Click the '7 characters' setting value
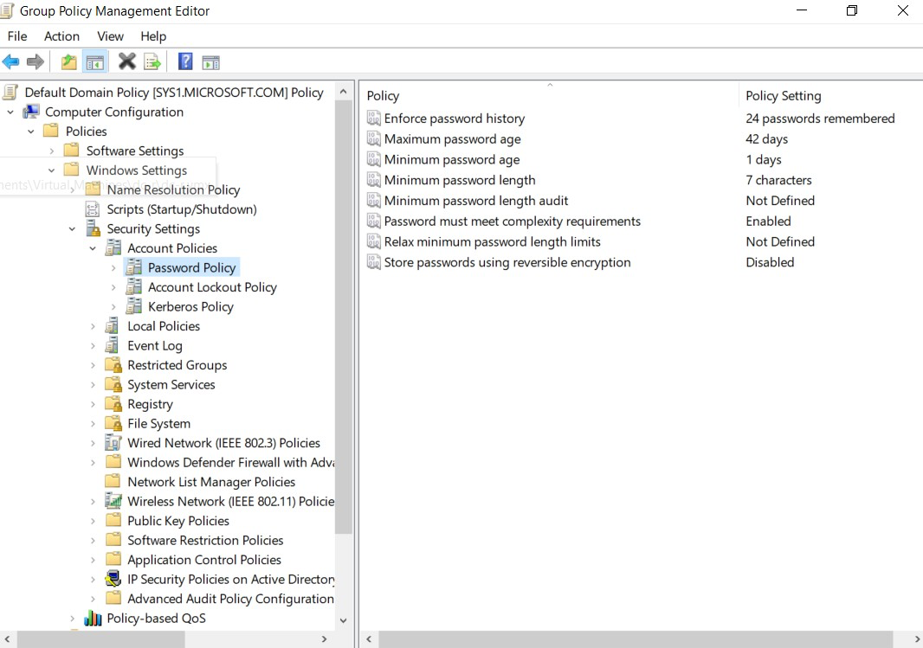The width and height of the screenshot is (923, 648). (x=778, y=180)
